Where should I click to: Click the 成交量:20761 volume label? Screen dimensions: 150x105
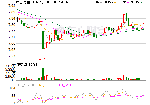click(27, 64)
